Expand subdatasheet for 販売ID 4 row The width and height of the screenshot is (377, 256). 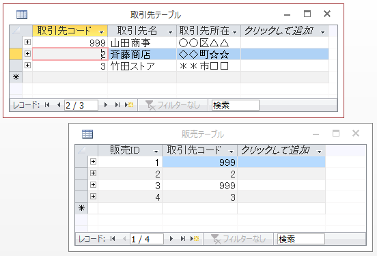tap(93, 197)
